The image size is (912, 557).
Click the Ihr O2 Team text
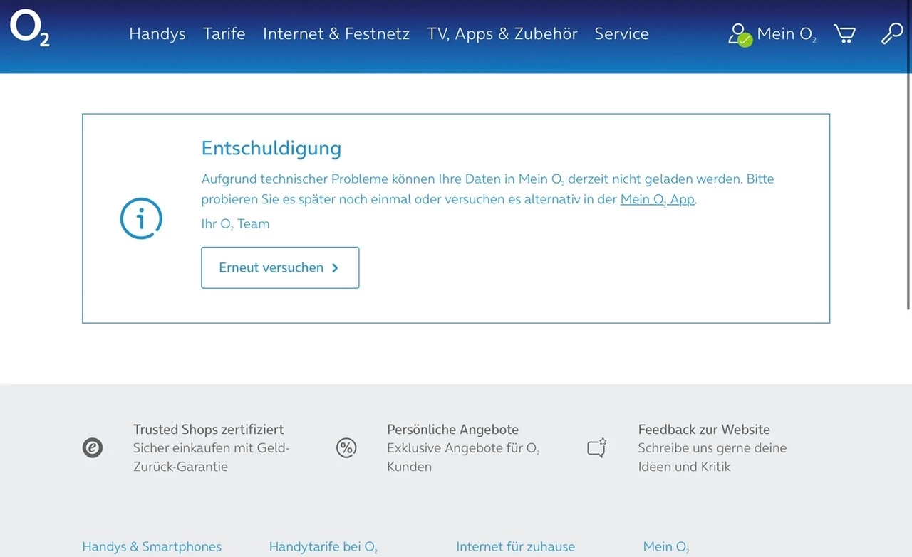click(236, 223)
